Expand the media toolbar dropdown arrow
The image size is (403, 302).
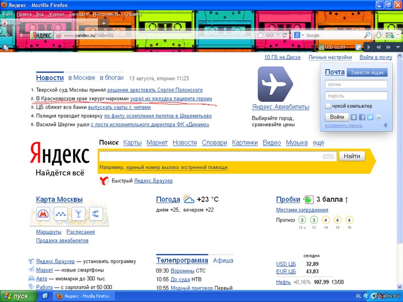(398, 47)
